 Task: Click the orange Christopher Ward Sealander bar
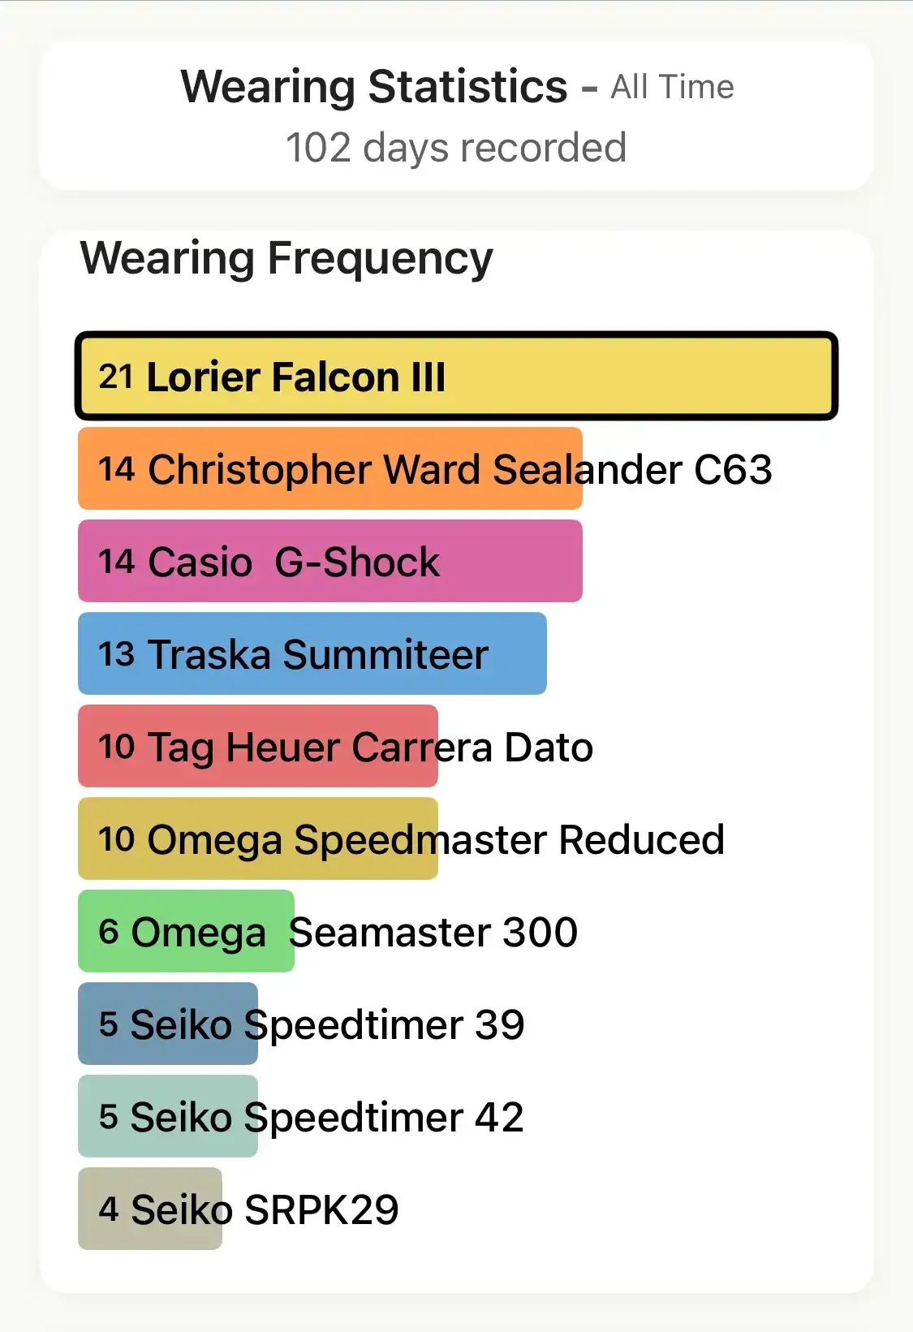[x=329, y=468]
